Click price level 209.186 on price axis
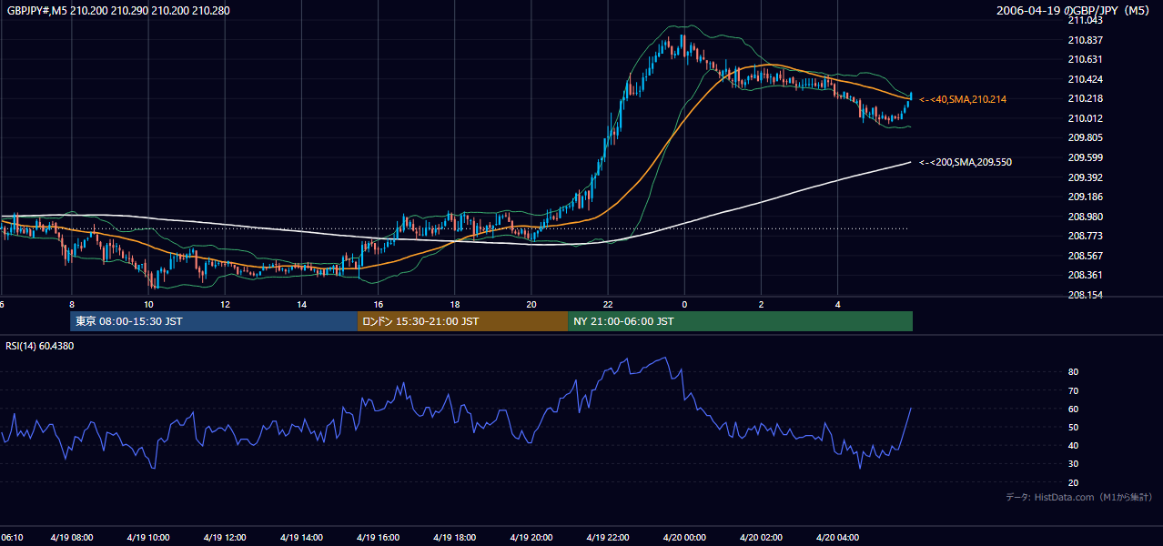This screenshot has height=546, width=1163. coord(1086,197)
